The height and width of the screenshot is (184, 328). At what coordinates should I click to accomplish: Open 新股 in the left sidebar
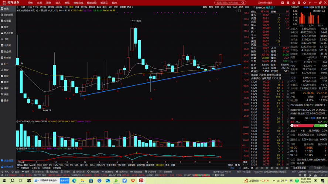(5, 70)
